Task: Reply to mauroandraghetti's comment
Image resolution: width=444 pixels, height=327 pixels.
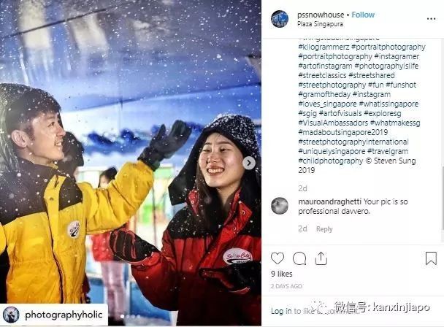Action: click(x=324, y=228)
